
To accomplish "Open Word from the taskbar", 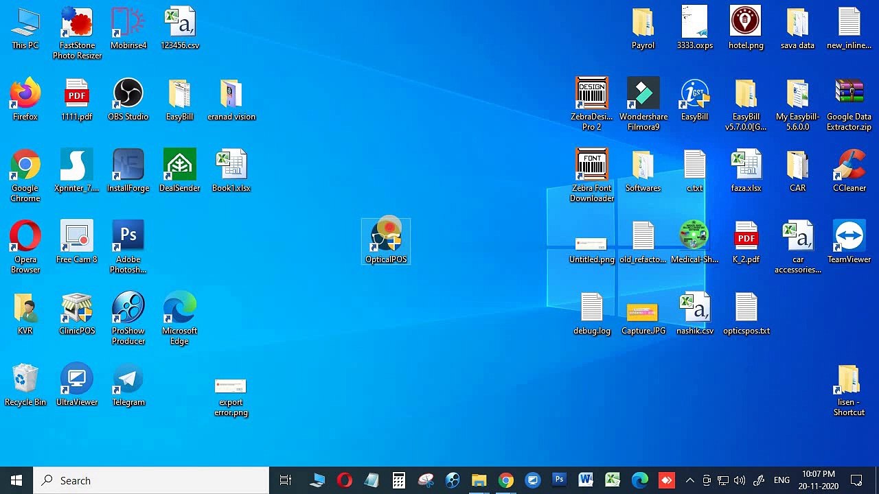I will pyautogui.click(x=586, y=480).
